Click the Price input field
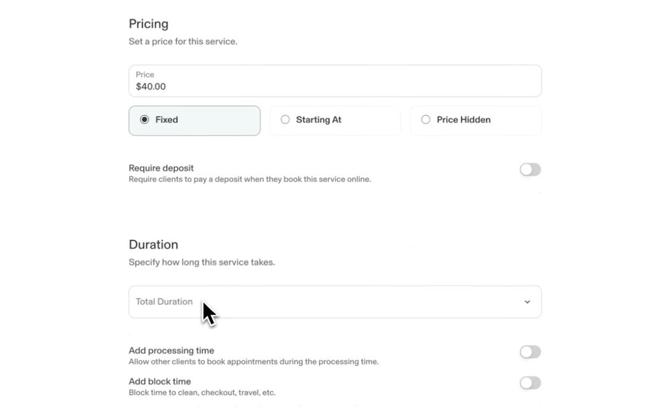651x411 pixels. point(334,81)
